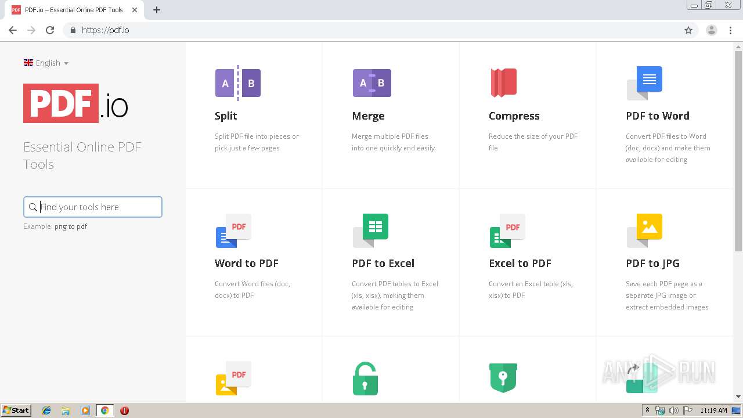Open Internet Explorer from the taskbar
The height and width of the screenshot is (418, 743).
coord(46,410)
